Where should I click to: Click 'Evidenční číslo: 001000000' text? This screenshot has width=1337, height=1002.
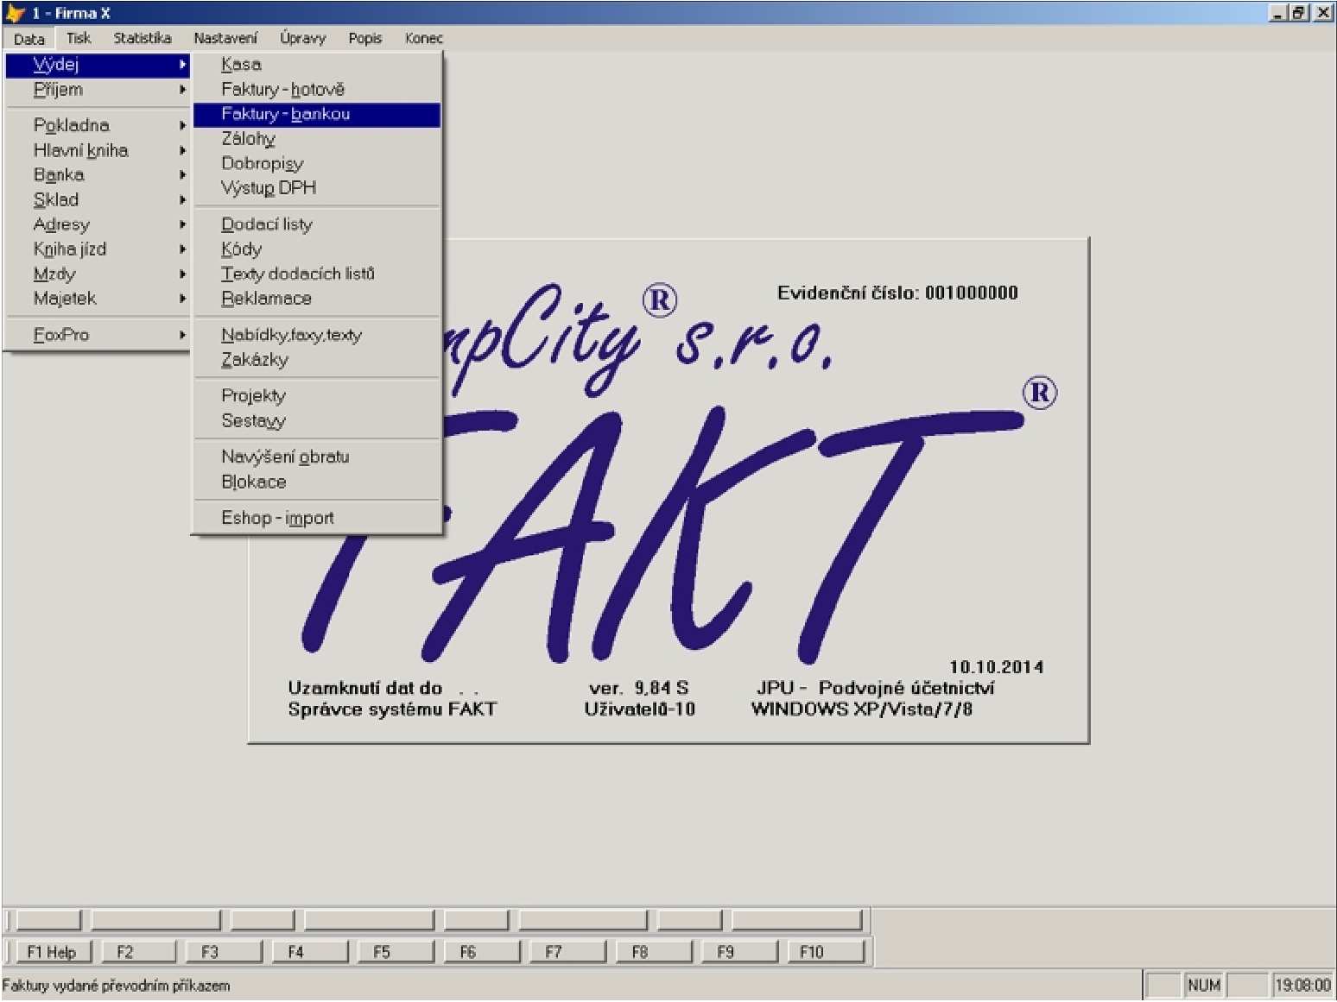897,293
